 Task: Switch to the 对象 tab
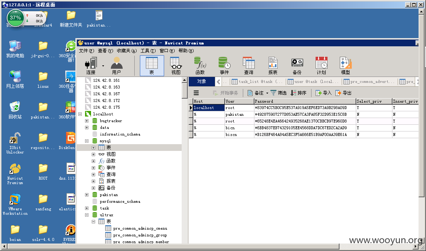click(x=201, y=81)
